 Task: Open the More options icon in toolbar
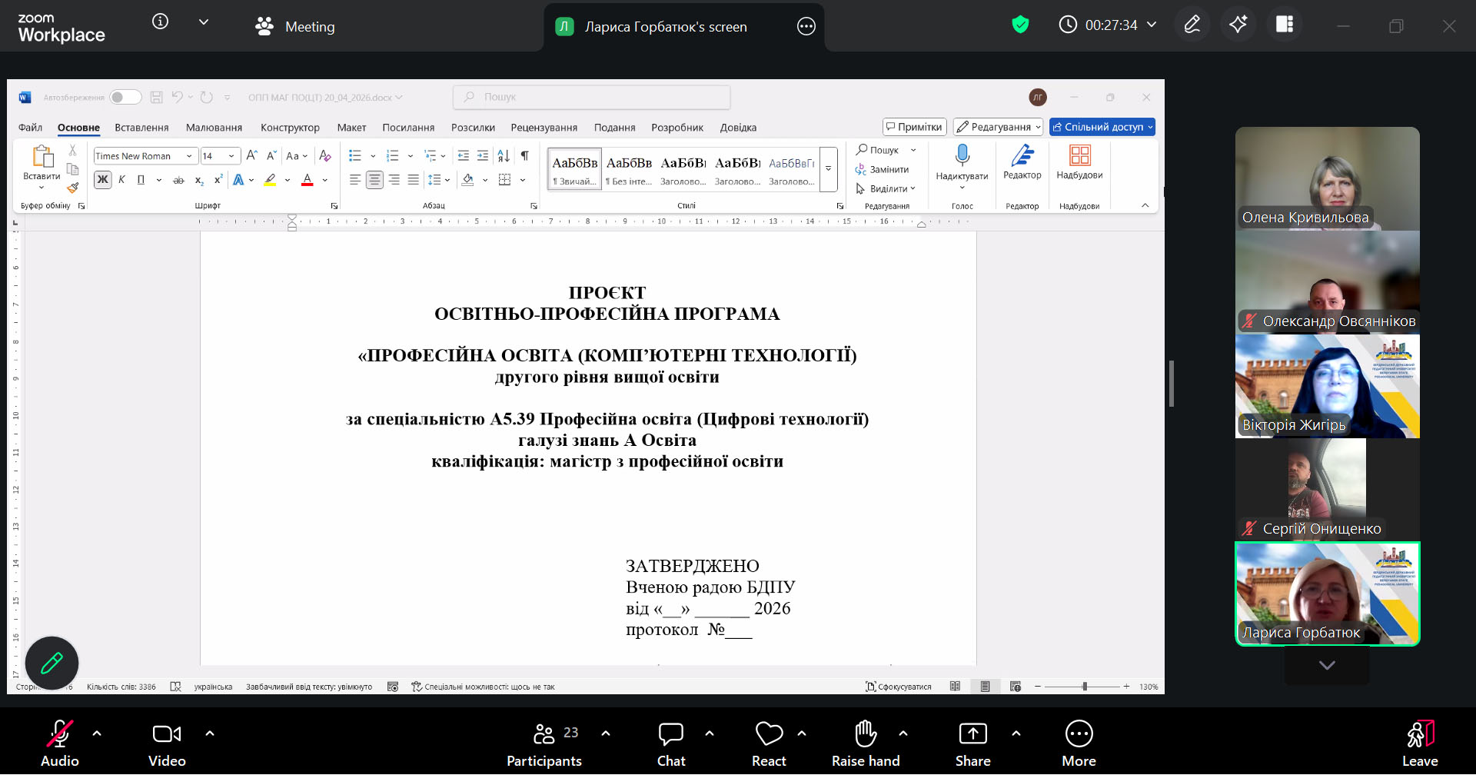click(1079, 734)
